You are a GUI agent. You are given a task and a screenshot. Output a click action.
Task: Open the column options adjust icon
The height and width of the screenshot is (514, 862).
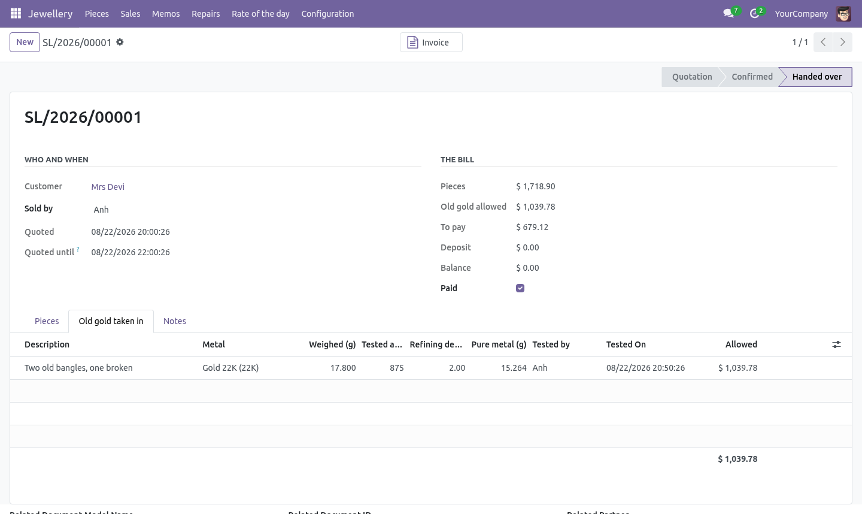[836, 344]
